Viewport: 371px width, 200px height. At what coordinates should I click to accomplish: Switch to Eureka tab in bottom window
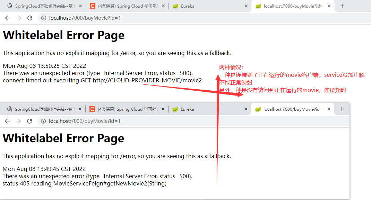point(209,109)
